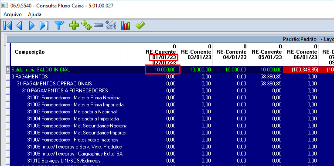Select 31010-Serviços LIN/SOS/Edimeios row

pyautogui.click(x=172, y=161)
